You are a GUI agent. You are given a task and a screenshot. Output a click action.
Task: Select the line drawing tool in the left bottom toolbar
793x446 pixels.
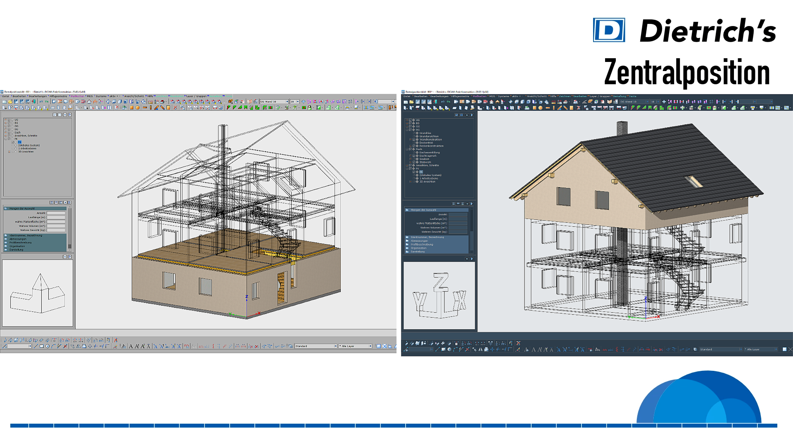click(36, 346)
